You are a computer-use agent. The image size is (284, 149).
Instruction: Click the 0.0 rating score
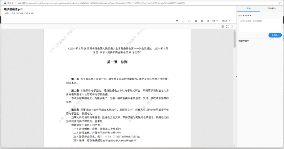pos(240,15)
